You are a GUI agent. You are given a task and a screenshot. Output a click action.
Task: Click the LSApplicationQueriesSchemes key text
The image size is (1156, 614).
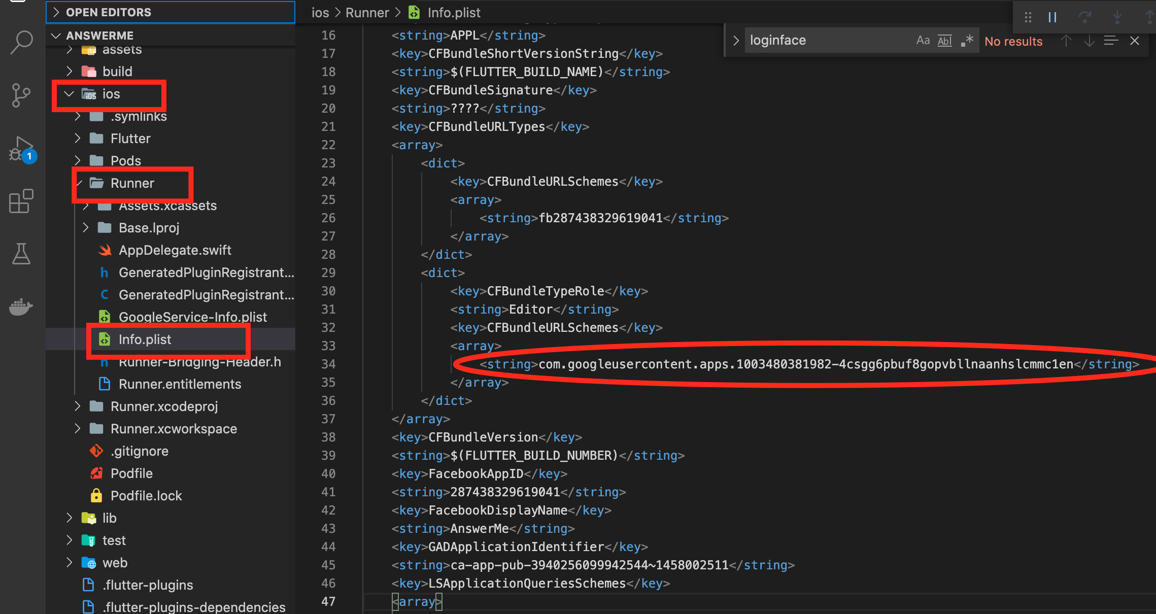coord(527,583)
